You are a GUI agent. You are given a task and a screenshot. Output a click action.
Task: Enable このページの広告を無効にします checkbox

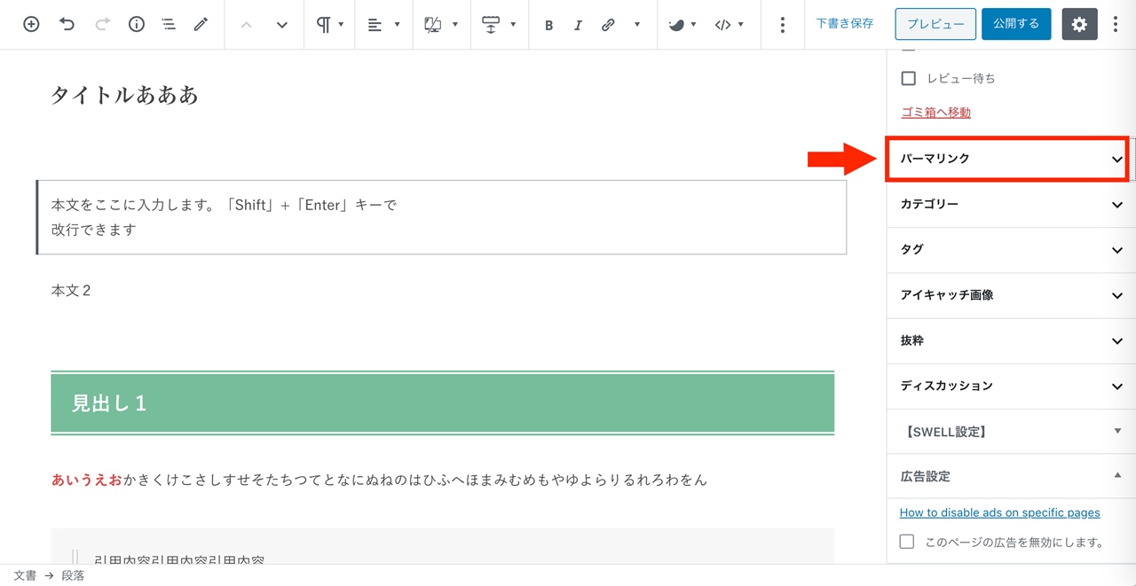(x=907, y=542)
